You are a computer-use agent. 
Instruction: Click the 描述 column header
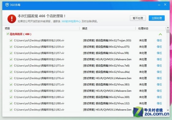pos(85,29)
